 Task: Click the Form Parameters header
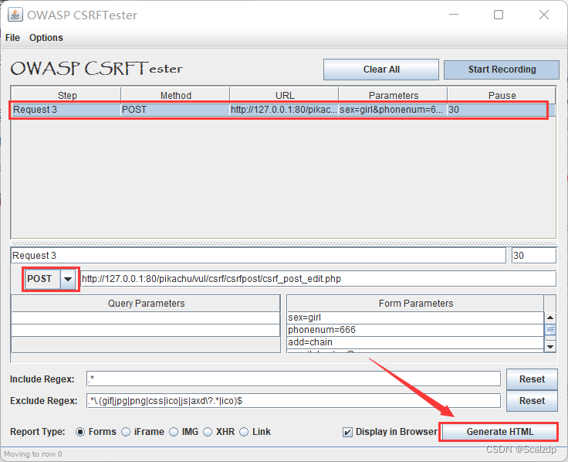pyautogui.click(x=415, y=304)
